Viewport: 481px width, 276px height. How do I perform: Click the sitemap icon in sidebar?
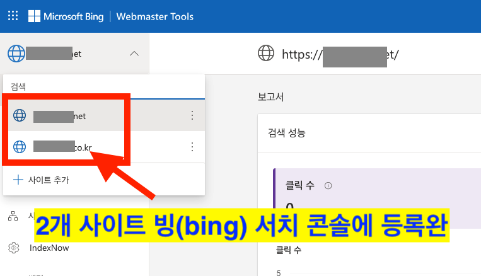tap(13, 216)
